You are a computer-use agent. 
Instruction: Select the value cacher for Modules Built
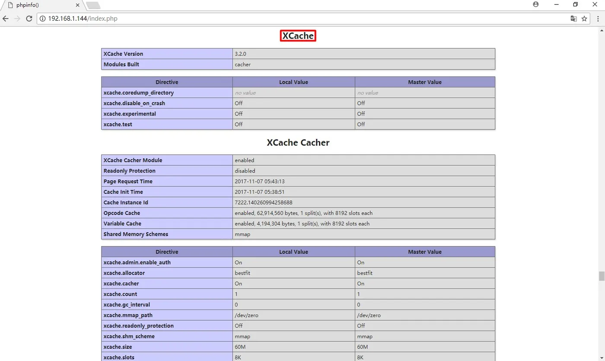click(242, 64)
